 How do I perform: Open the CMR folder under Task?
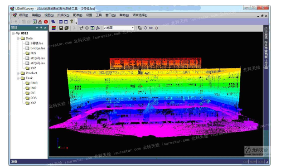[34, 83]
